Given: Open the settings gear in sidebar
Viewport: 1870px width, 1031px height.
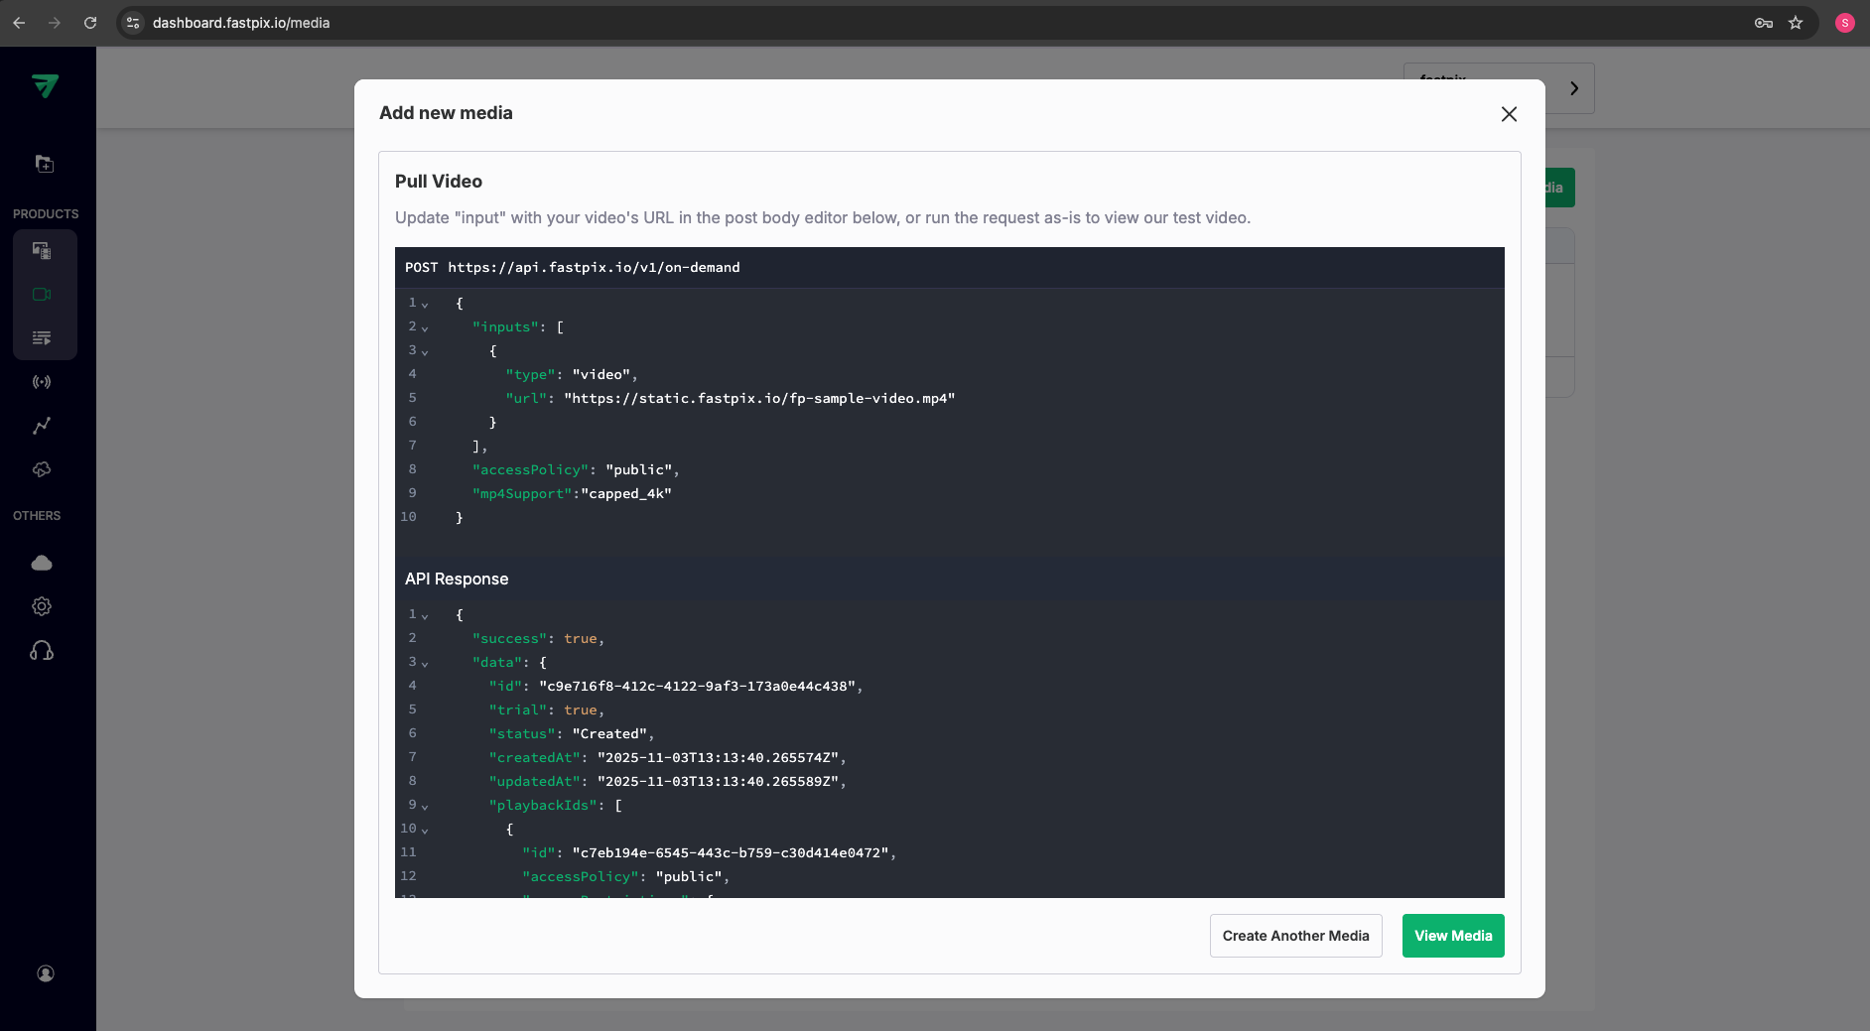Looking at the screenshot, I should pos(42,606).
